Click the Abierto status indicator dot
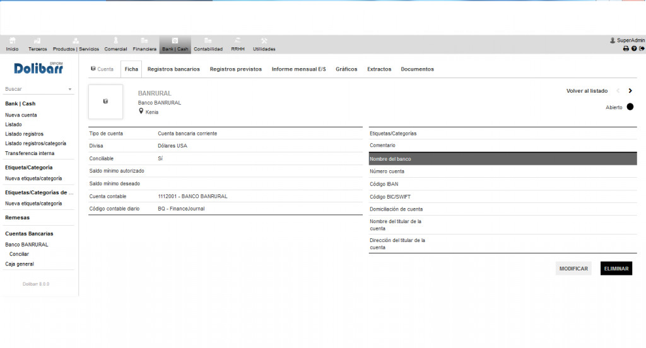 click(x=630, y=107)
